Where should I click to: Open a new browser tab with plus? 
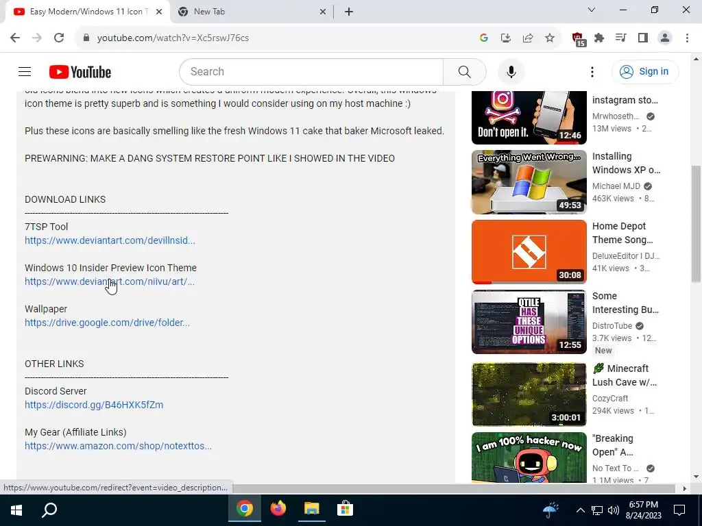coord(349,12)
